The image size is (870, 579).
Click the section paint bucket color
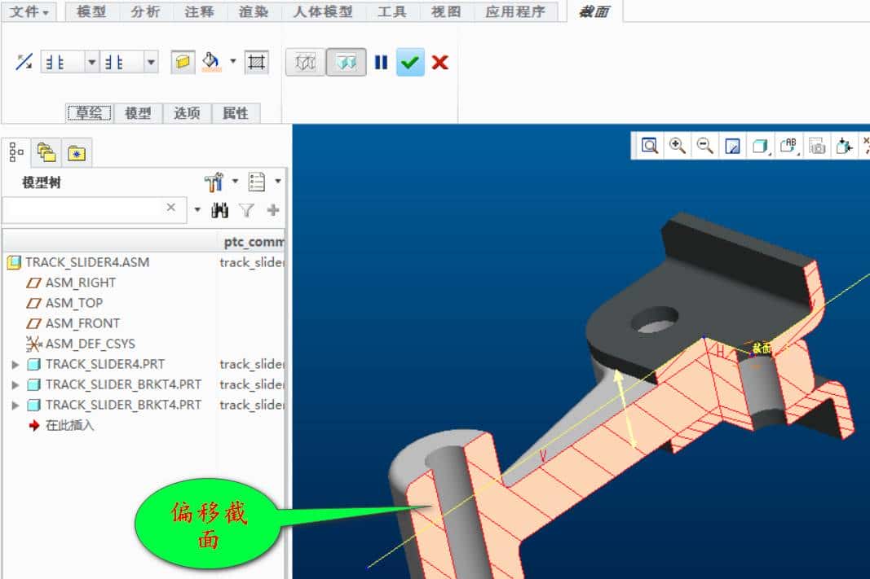211,62
